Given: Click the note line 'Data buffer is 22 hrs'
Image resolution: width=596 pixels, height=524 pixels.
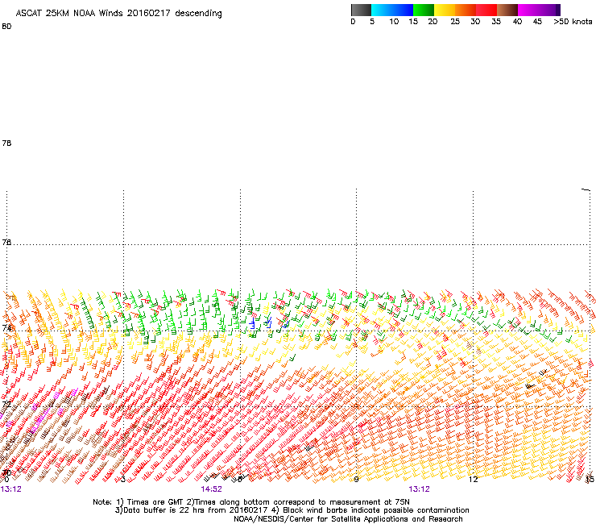Looking at the screenshot, I should pyautogui.click(x=292, y=510).
